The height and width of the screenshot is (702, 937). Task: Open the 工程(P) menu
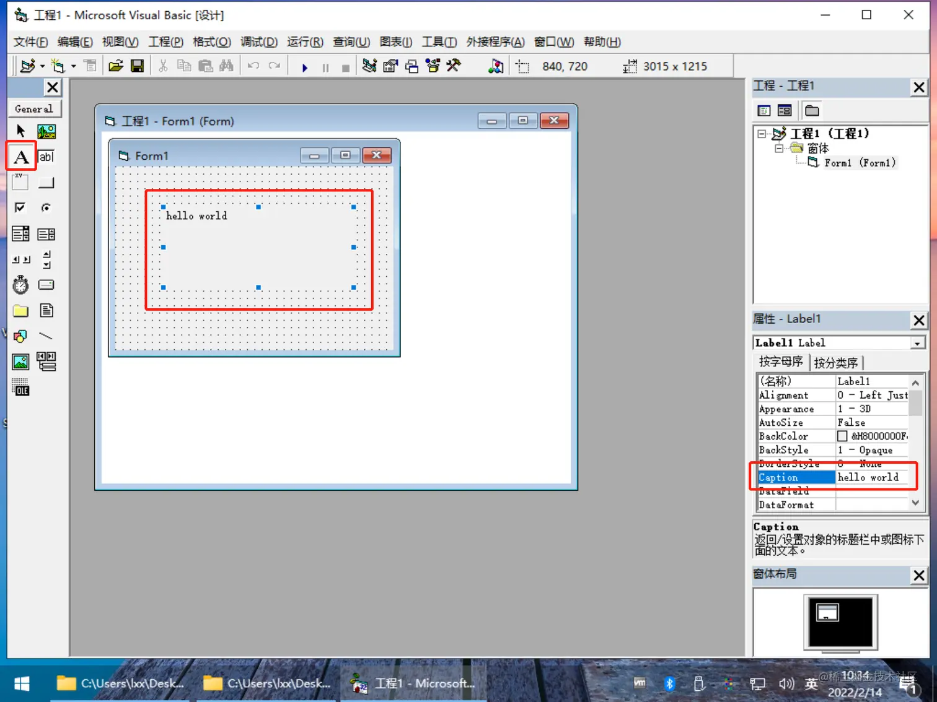click(165, 41)
